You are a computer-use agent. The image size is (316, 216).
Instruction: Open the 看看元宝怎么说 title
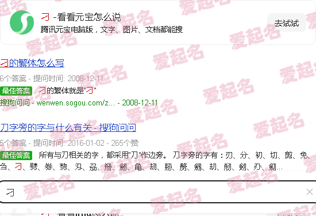81,17
